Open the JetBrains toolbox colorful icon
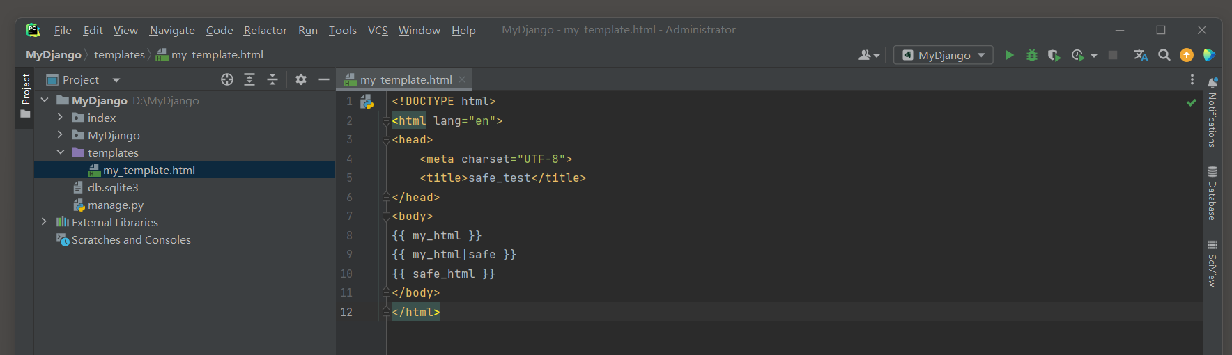 1209,55
